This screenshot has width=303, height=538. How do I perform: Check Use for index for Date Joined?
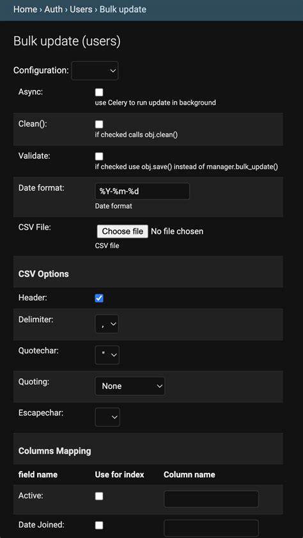pos(99,525)
